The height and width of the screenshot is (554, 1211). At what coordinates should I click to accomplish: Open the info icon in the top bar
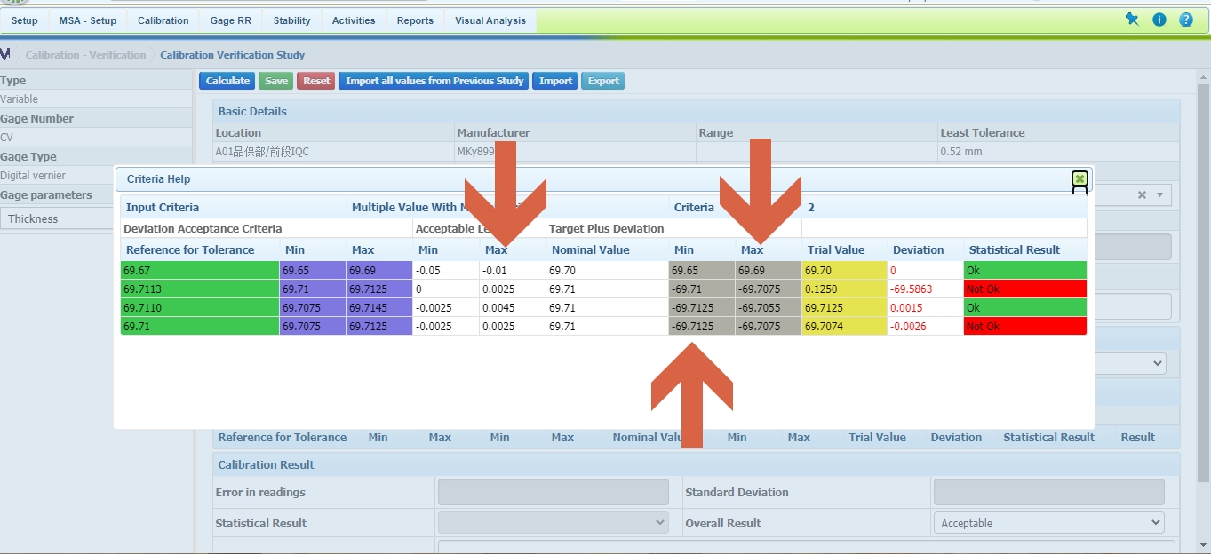coord(1159,20)
